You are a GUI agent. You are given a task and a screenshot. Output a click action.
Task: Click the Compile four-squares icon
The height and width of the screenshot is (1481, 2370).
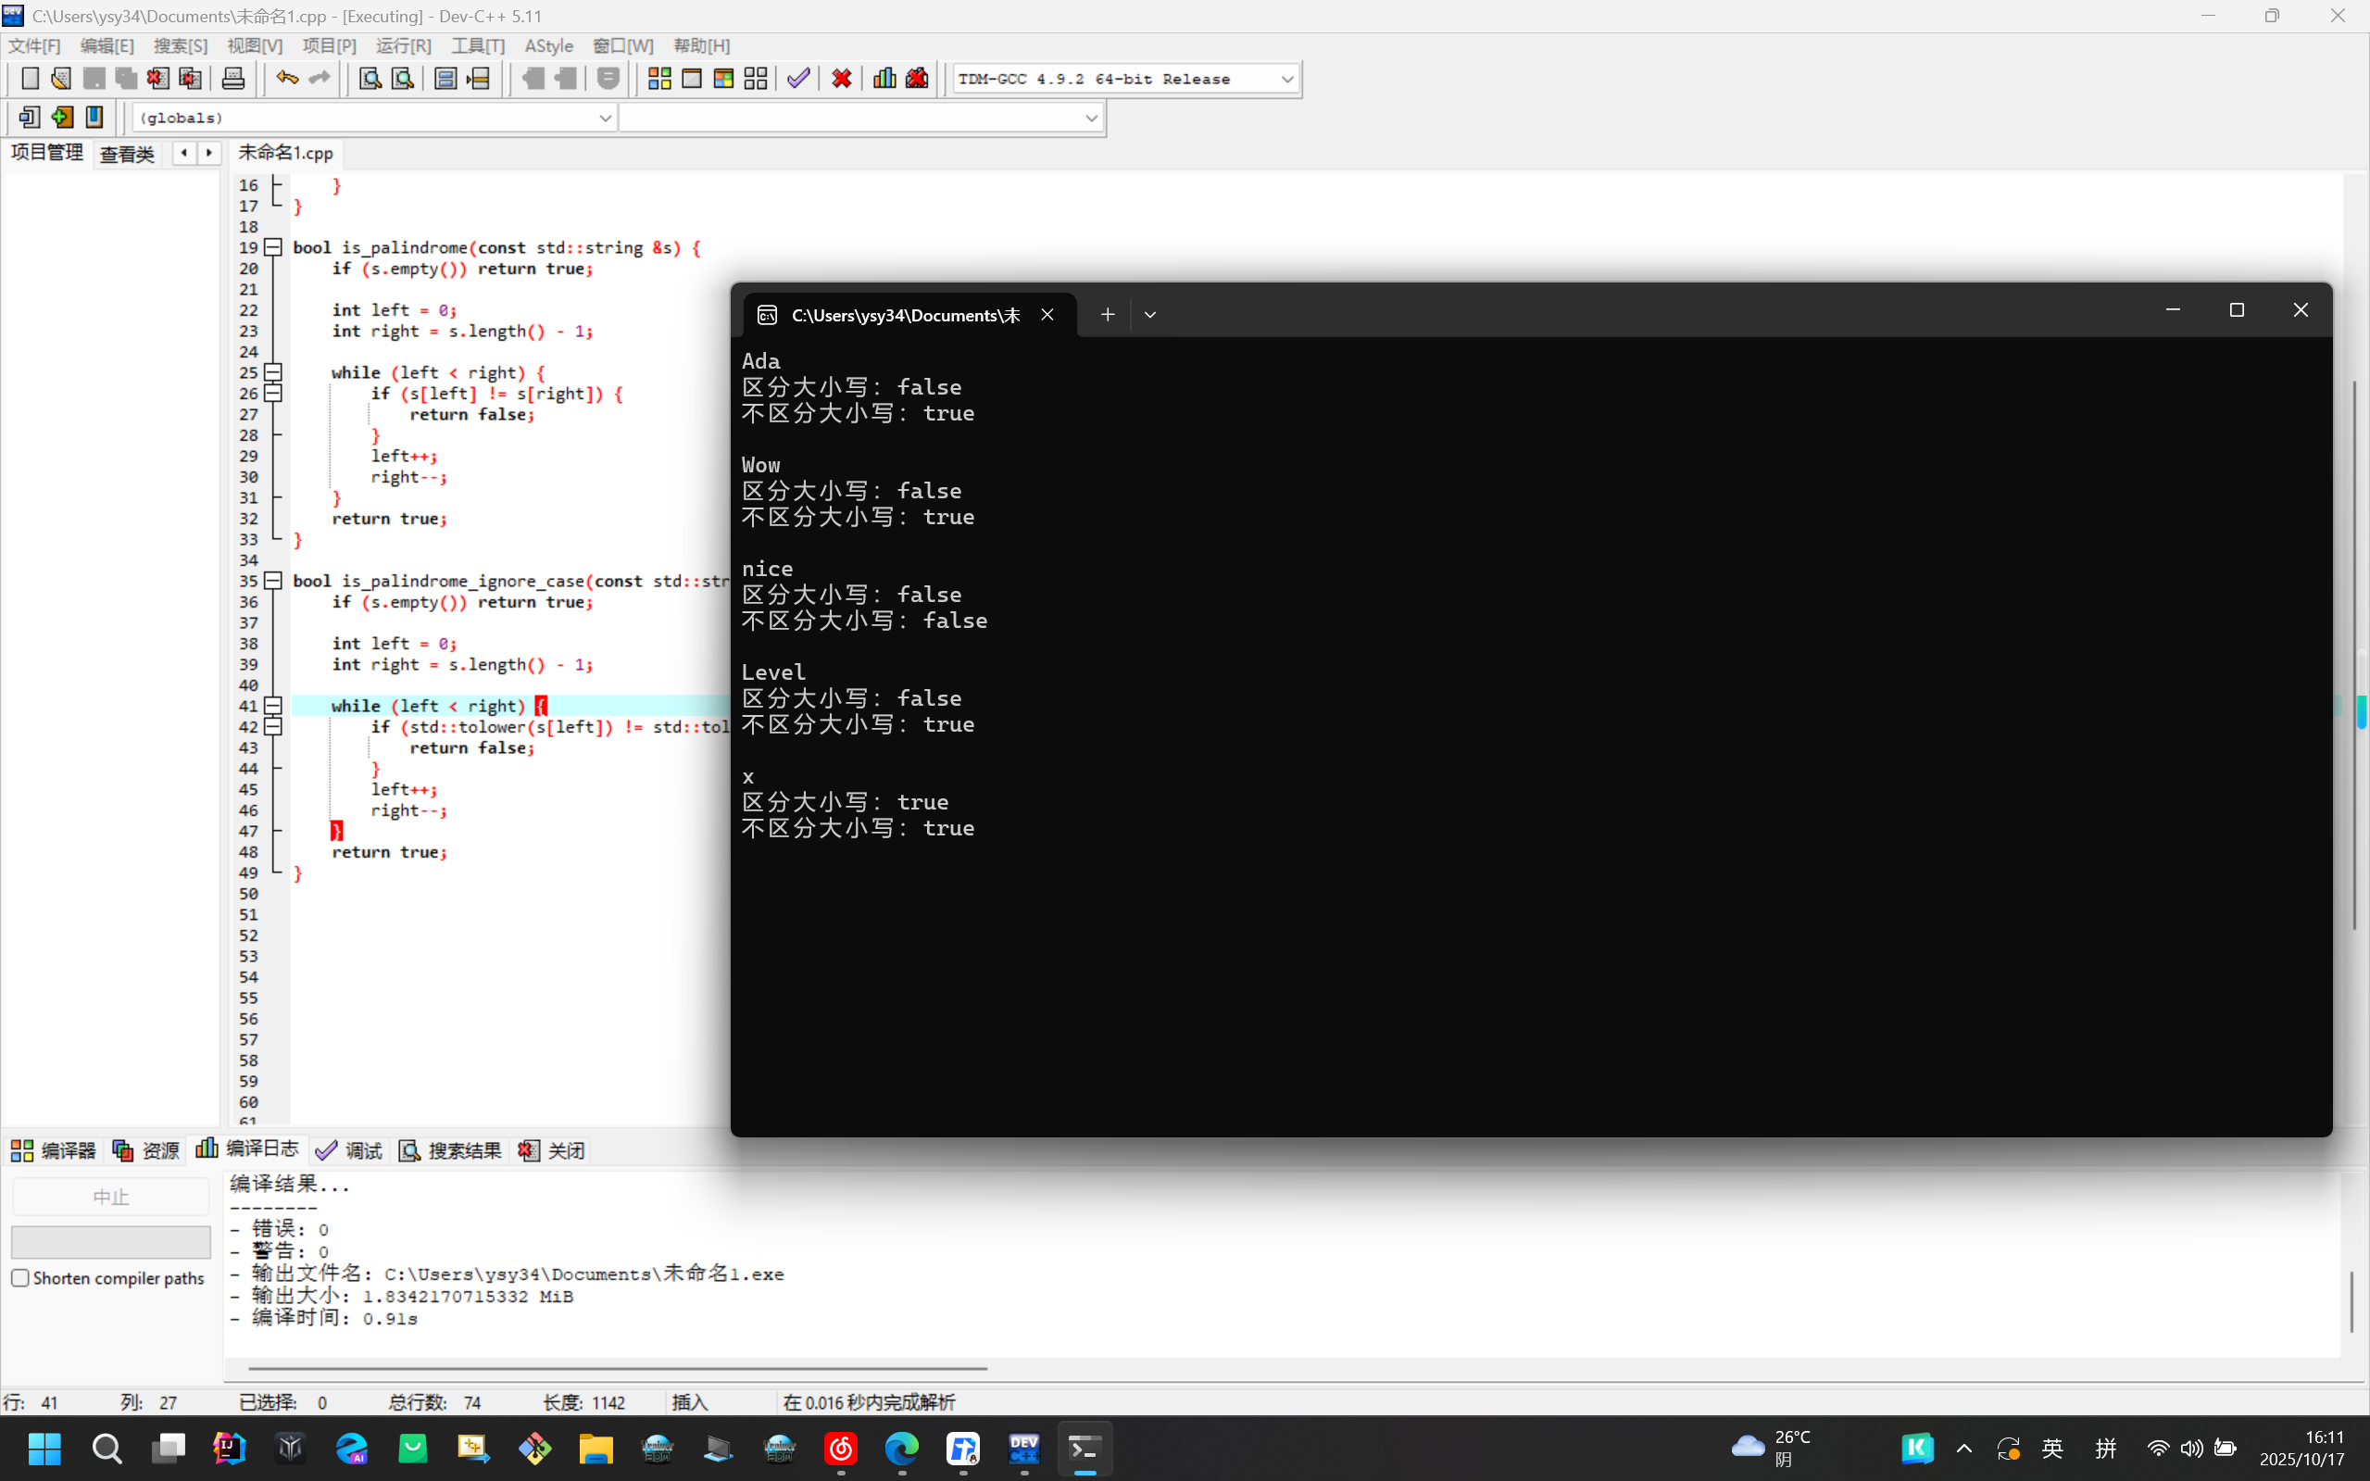pyautogui.click(x=659, y=79)
